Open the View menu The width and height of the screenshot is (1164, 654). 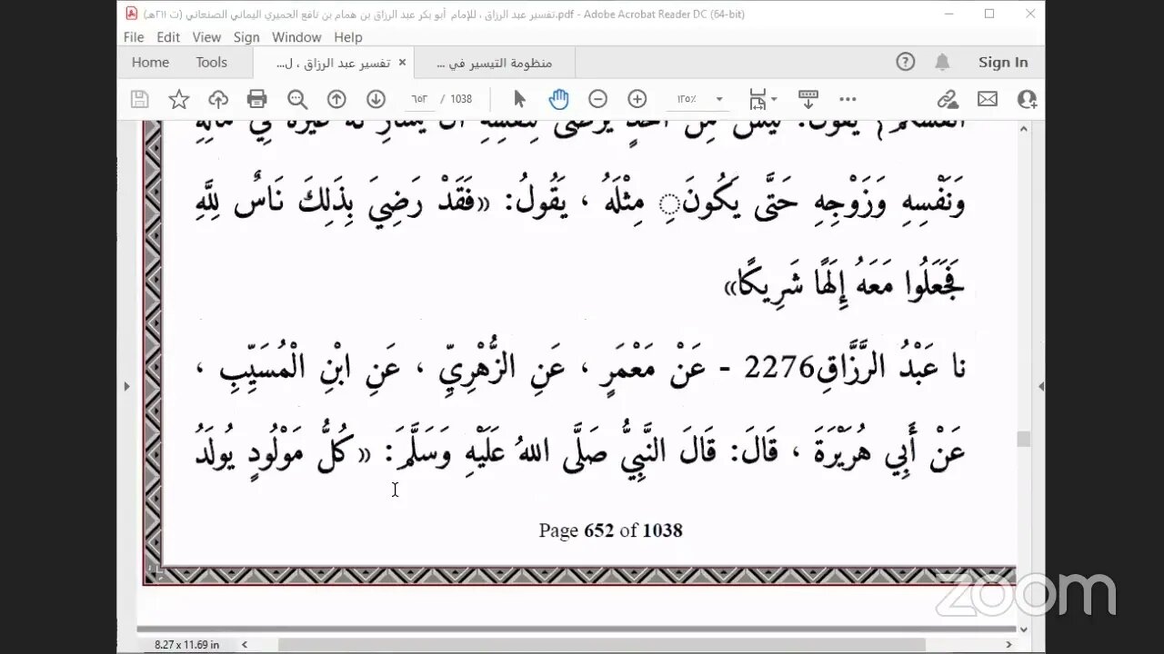point(206,37)
